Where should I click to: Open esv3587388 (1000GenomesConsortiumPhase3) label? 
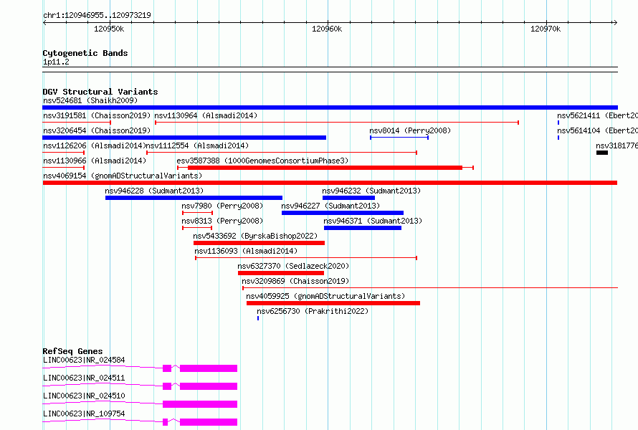262,161
